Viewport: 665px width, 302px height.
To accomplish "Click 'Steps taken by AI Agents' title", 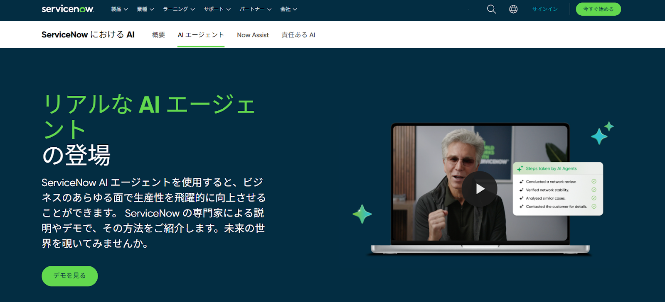I will click(551, 168).
